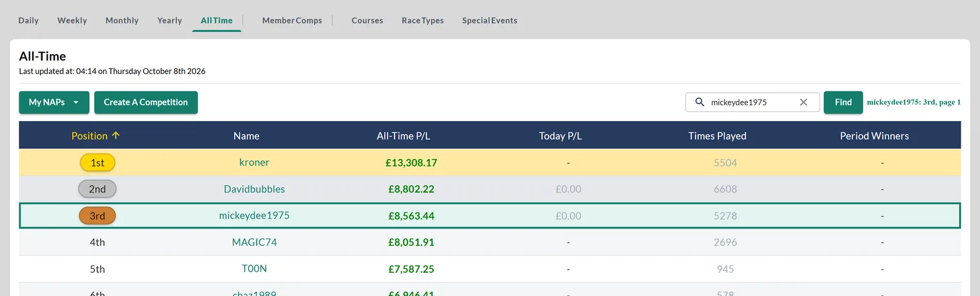Sort by the Times Played column header
The image size is (980, 296).
pos(717,136)
